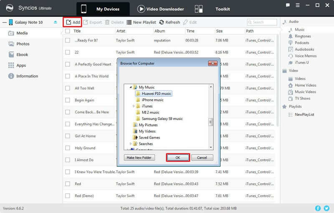This screenshot has width=334, height=213.
Task: Click Make New Folder button
Action: [x=139, y=158]
